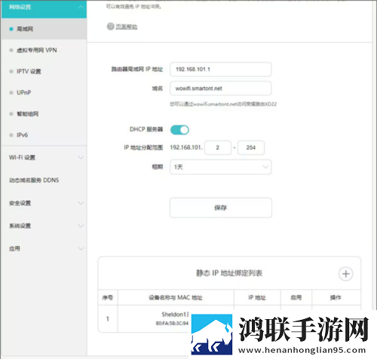
Task: Expand the 应用 section
Action: 44,248
